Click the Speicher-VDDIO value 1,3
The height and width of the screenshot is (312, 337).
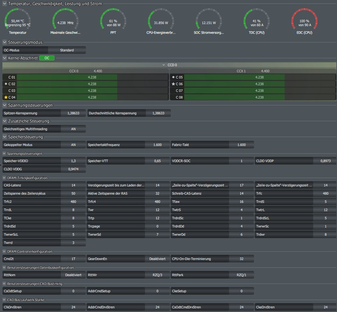pyautogui.click(x=73, y=161)
